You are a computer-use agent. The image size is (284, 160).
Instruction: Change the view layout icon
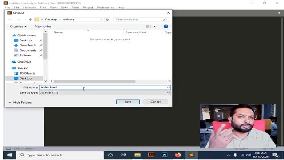pos(149,26)
